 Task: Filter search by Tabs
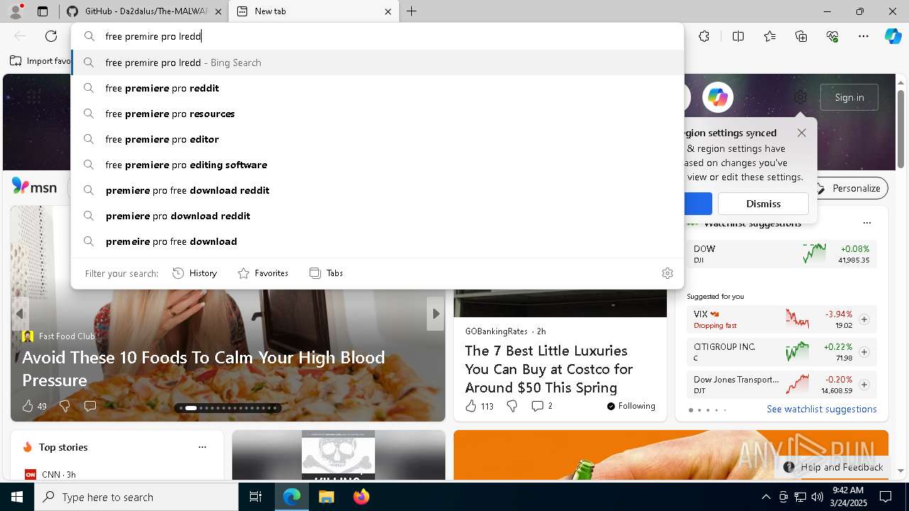(327, 273)
